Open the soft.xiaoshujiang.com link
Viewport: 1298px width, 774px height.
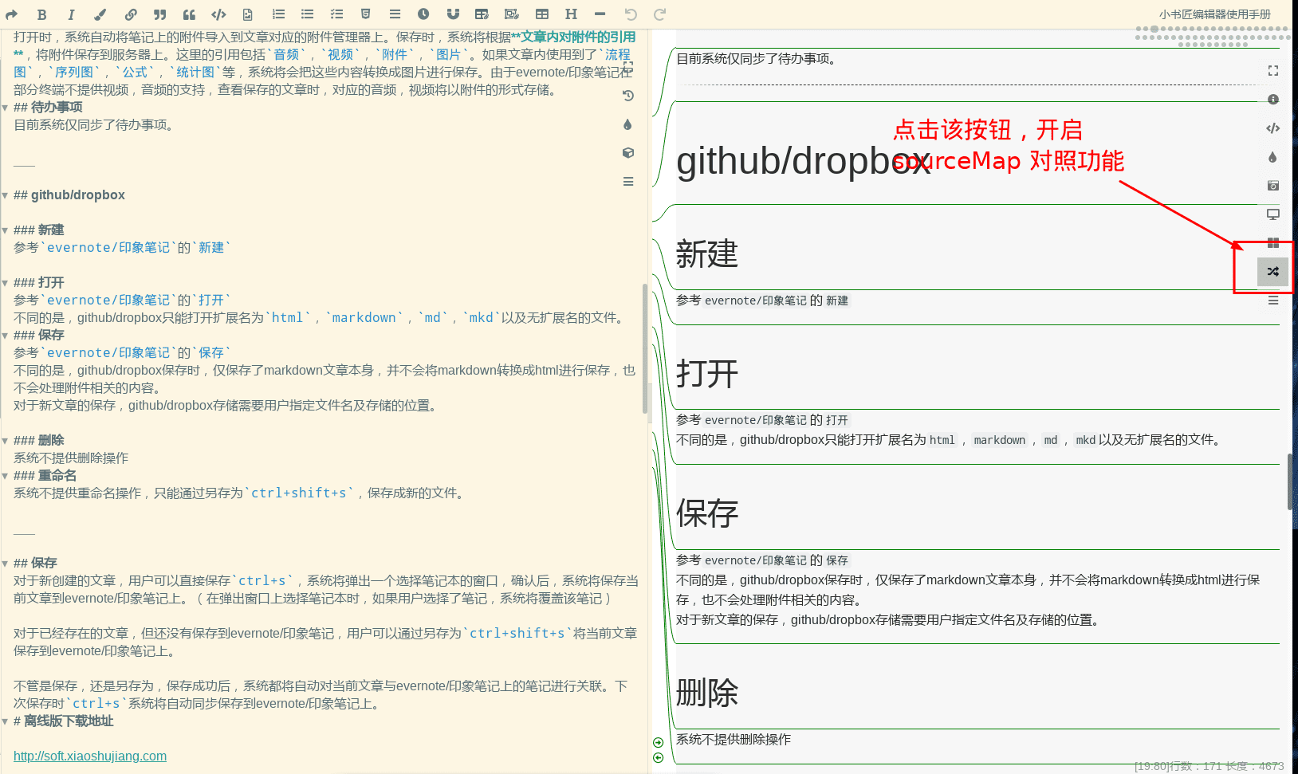coord(90,756)
